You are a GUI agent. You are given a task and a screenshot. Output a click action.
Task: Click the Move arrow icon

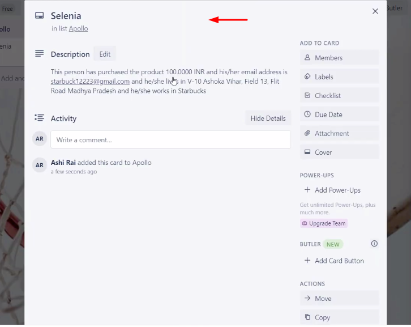tap(307, 298)
